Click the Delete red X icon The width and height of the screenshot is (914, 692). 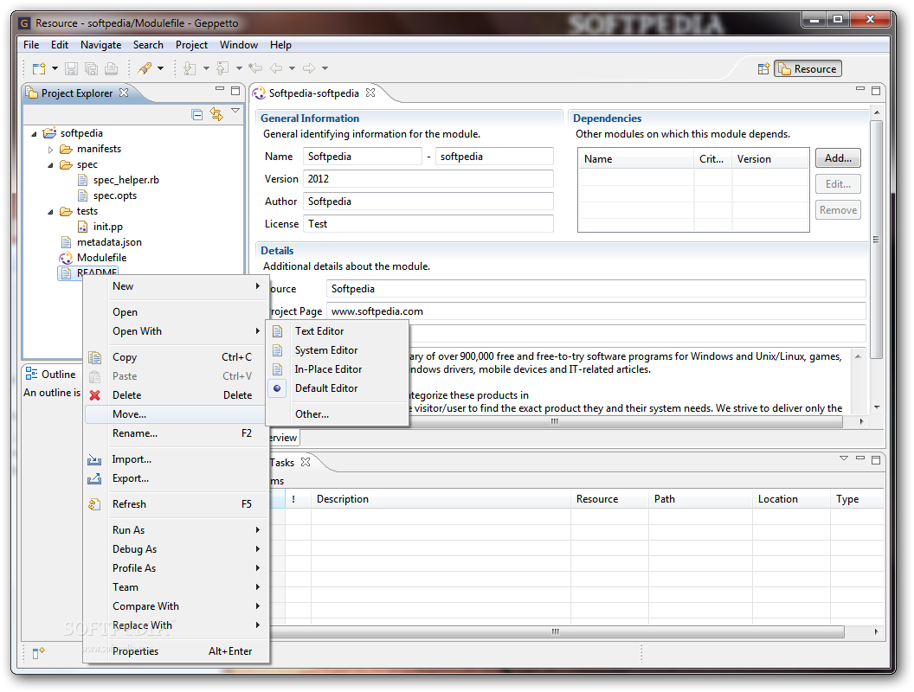click(x=94, y=395)
